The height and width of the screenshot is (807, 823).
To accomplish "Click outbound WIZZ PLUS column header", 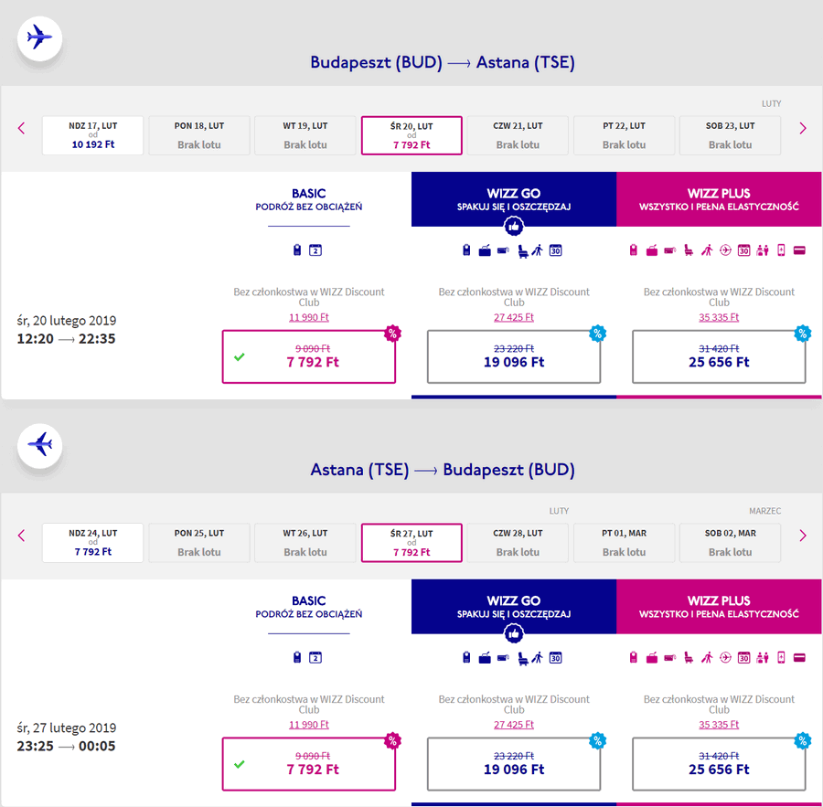I will [719, 199].
